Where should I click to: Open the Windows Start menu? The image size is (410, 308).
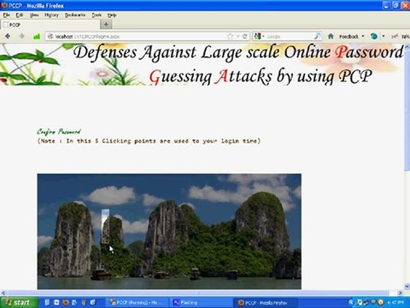point(19,302)
